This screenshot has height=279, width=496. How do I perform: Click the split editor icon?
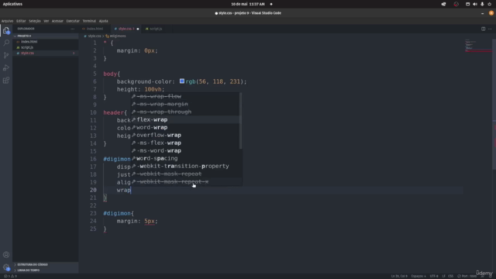pyautogui.click(x=483, y=29)
